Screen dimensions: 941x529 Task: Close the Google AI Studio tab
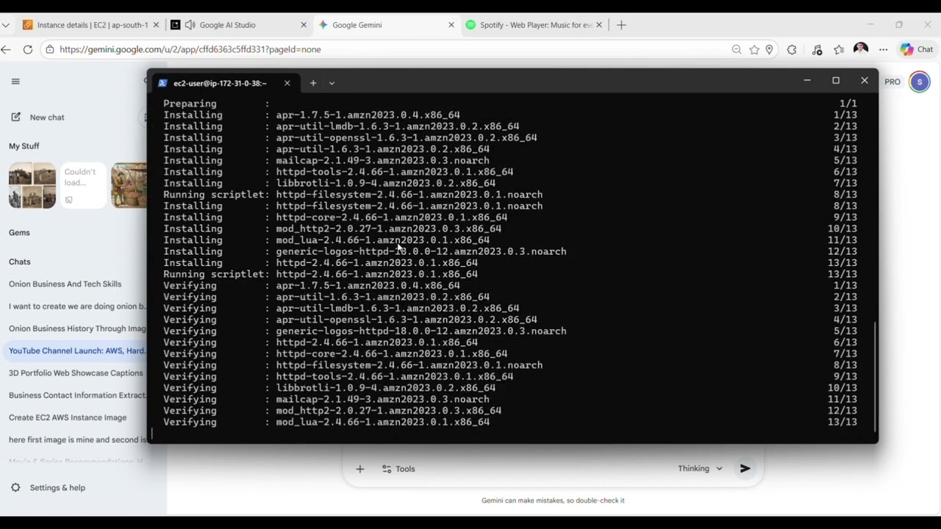(x=304, y=25)
